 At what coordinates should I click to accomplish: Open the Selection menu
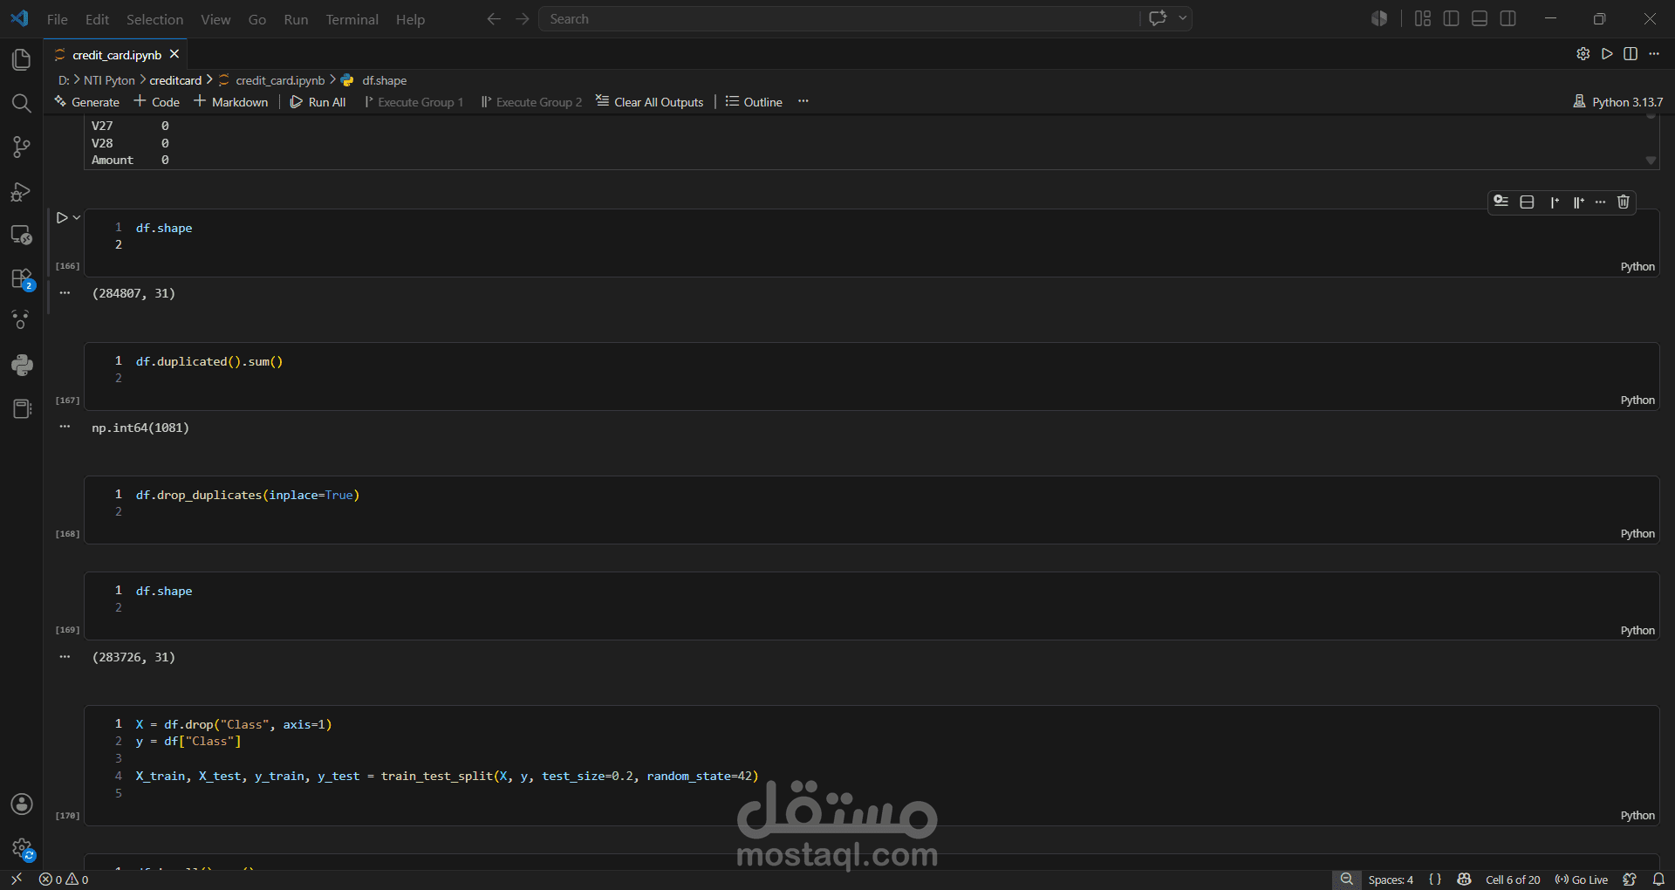(155, 19)
